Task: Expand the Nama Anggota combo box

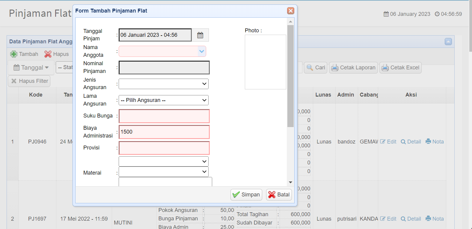Action: click(x=202, y=51)
